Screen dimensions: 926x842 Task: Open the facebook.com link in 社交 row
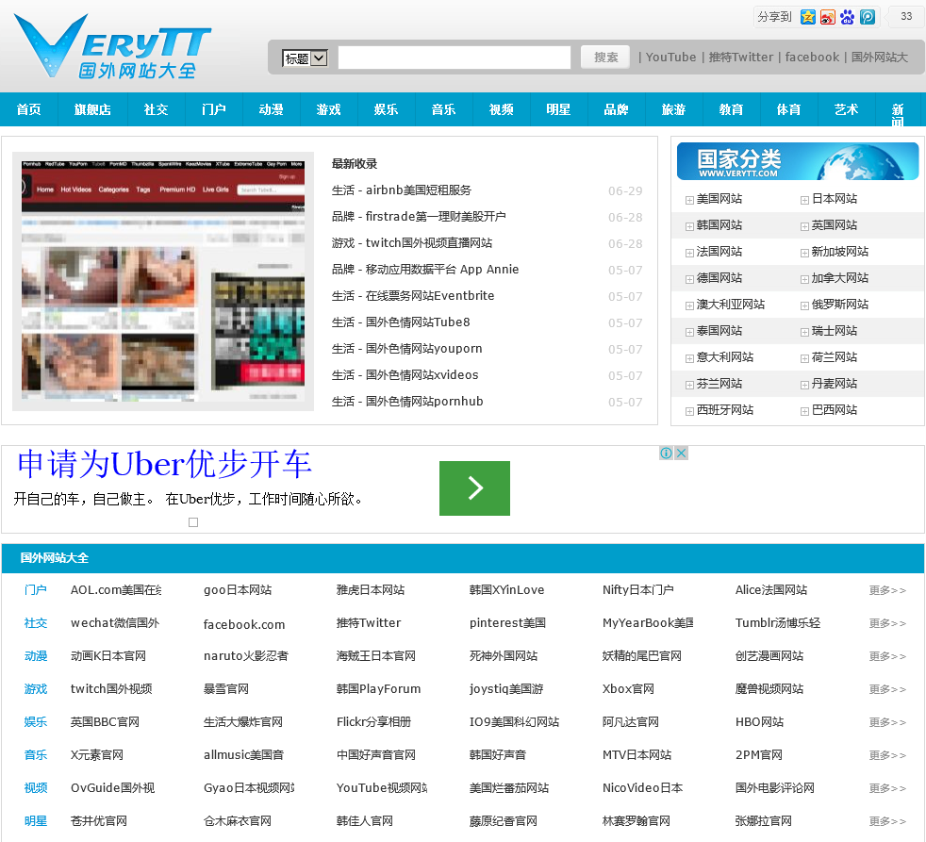tap(244, 625)
